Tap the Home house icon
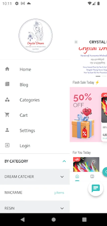 pyautogui.click(x=7, y=69)
